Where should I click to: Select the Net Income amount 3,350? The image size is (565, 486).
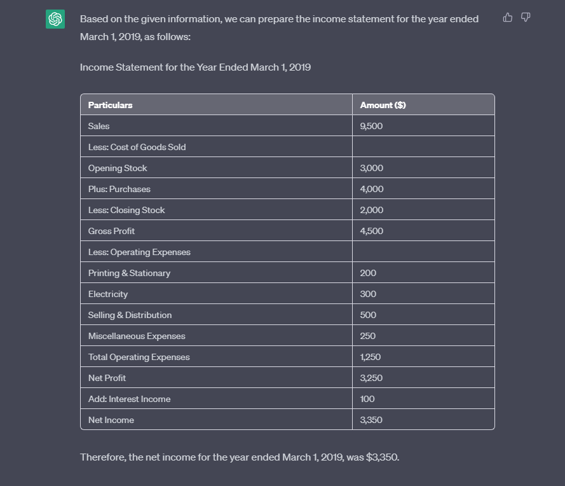click(x=371, y=420)
